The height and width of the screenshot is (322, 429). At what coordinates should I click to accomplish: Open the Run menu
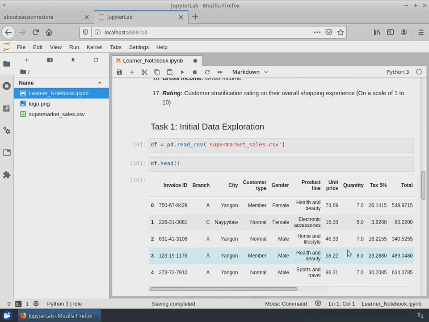coord(74,47)
